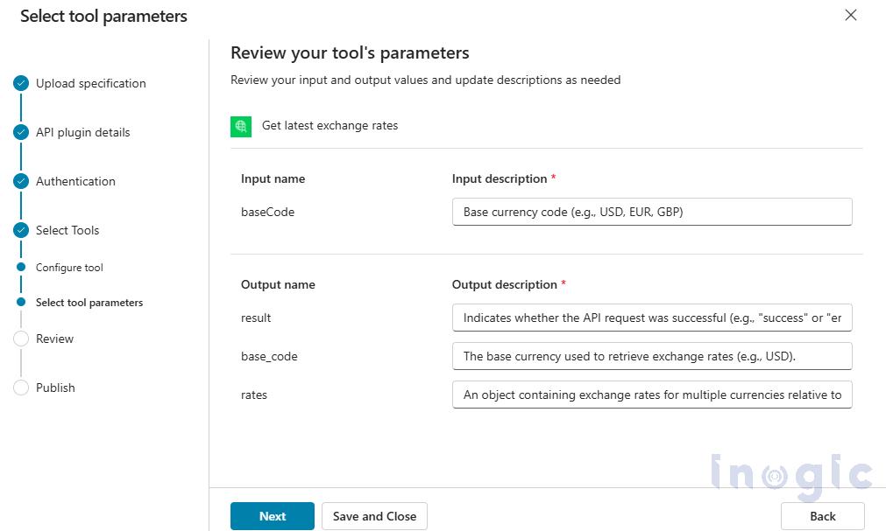886x531 pixels.
Task: Select the base_code output description field
Action: tap(651, 356)
